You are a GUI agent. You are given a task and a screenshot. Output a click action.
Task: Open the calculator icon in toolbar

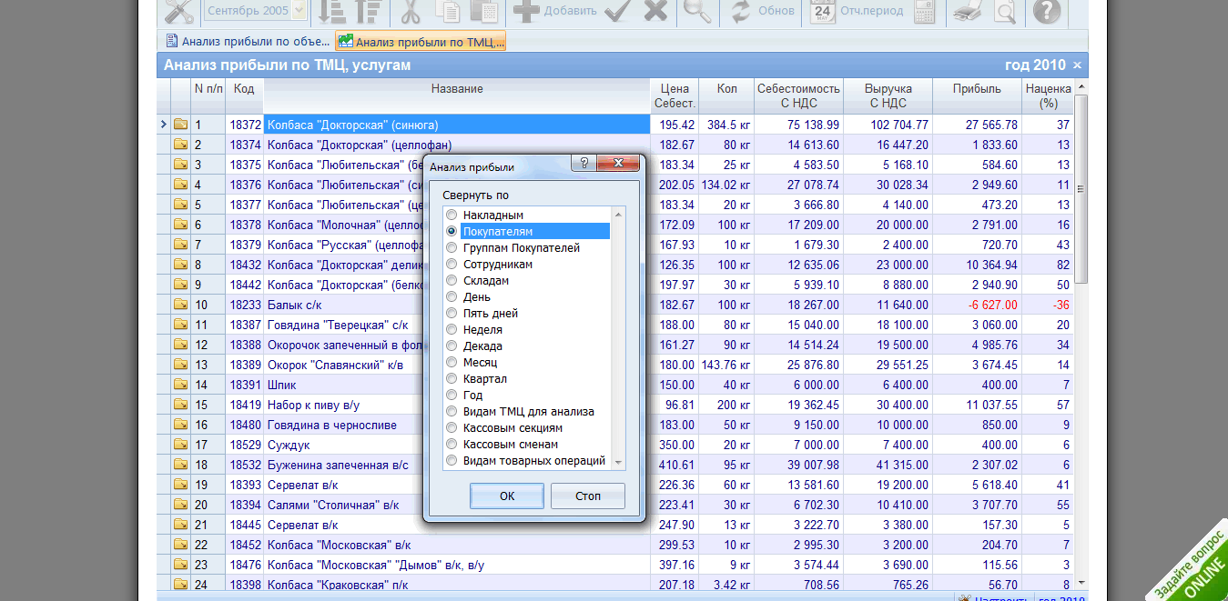pos(925,11)
